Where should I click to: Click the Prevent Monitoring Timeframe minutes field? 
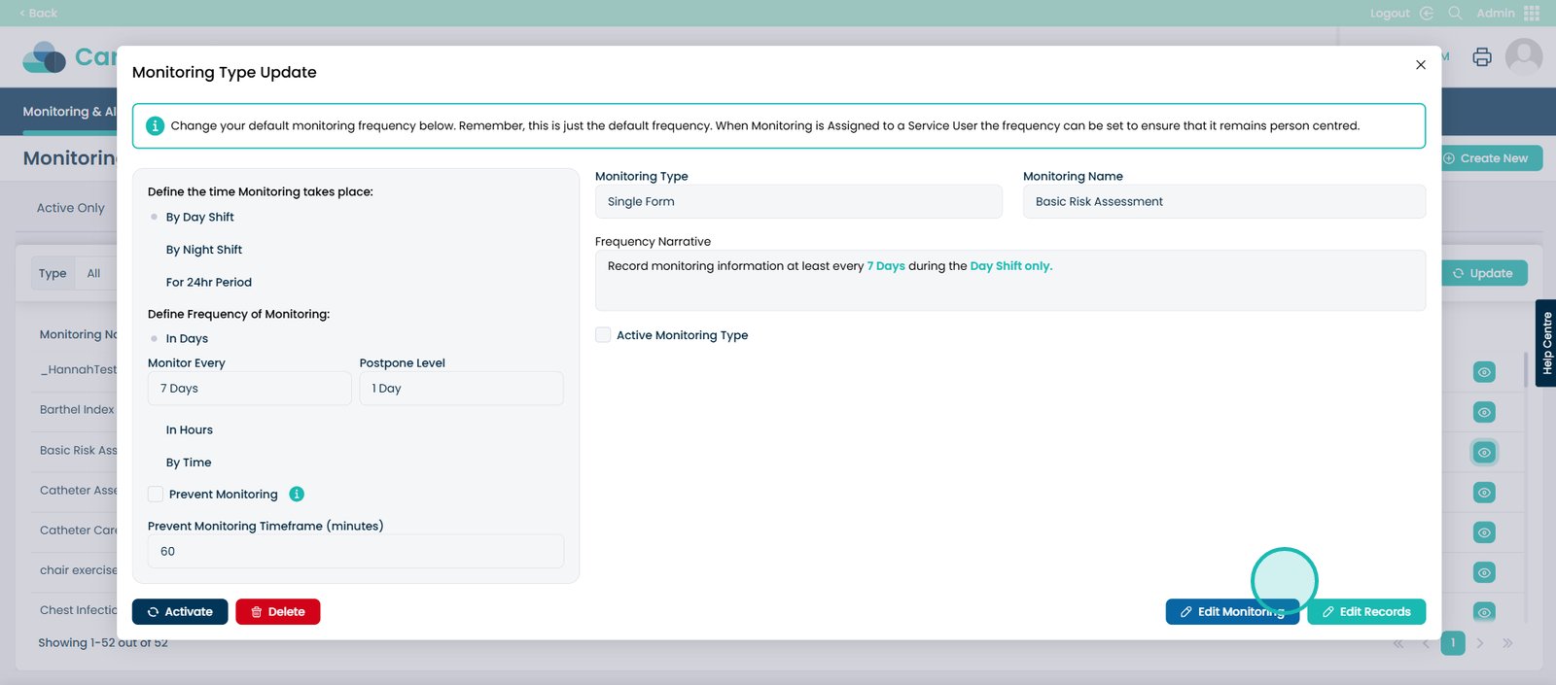point(355,552)
